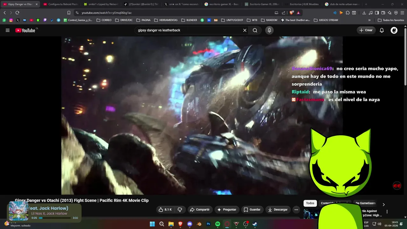
Task: Open the browser main hamburger menu
Action: 402,13
